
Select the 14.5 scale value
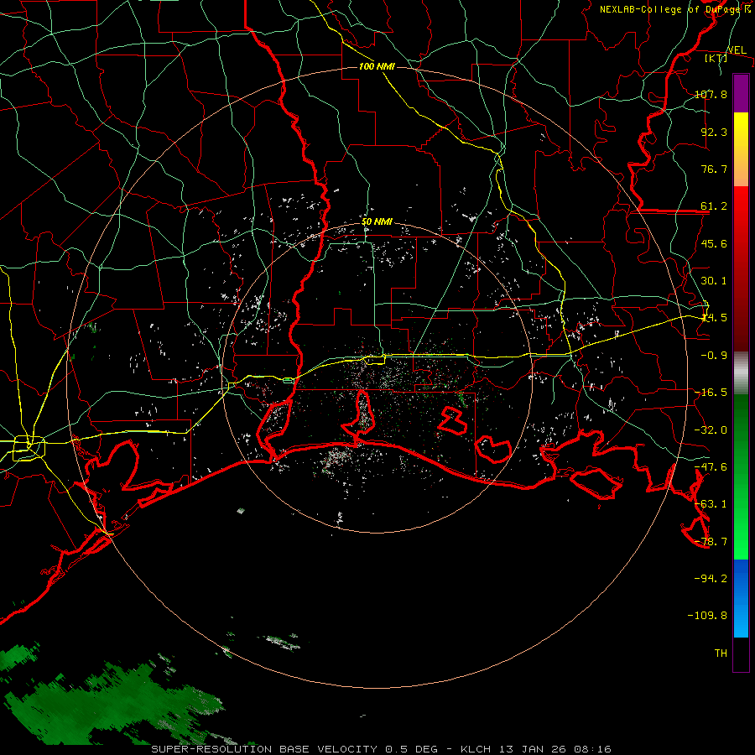pyautogui.click(x=714, y=318)
